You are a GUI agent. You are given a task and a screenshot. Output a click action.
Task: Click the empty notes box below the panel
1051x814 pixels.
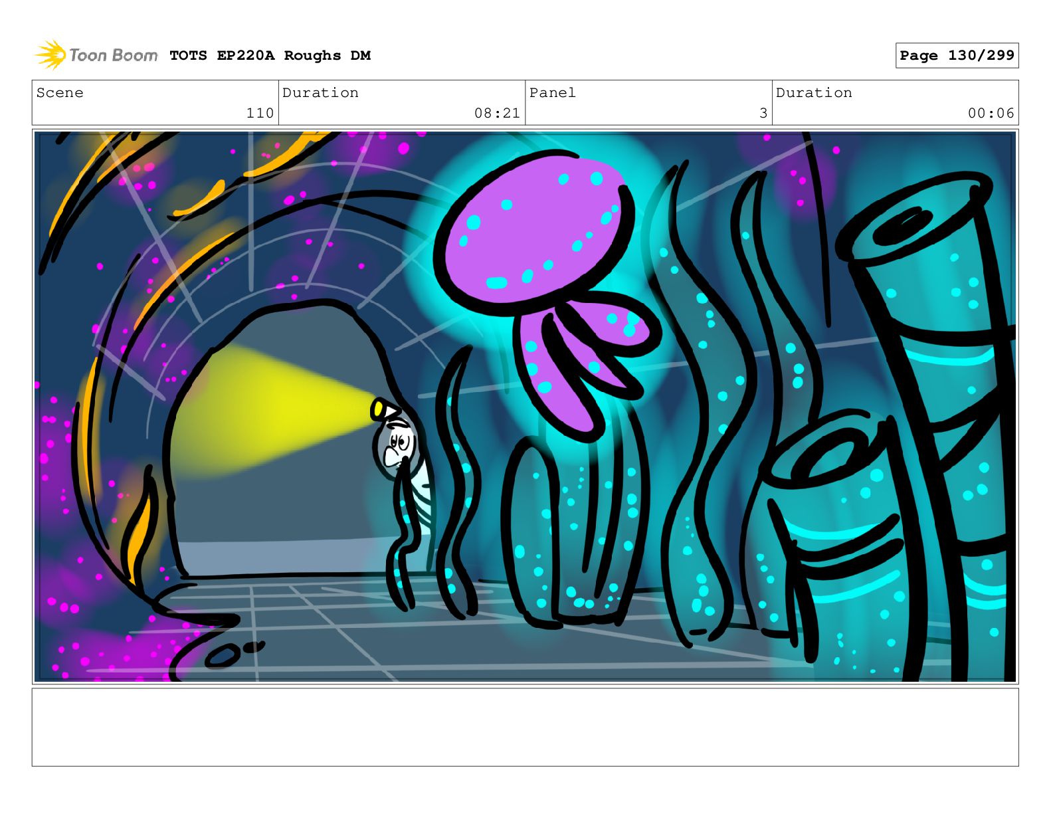[525, 727]
